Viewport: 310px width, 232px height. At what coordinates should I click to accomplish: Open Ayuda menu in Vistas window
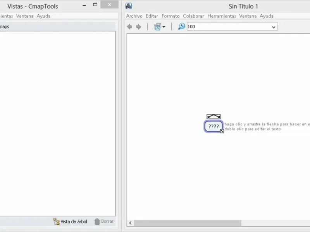pyautogui.click(x=43, y=16)
